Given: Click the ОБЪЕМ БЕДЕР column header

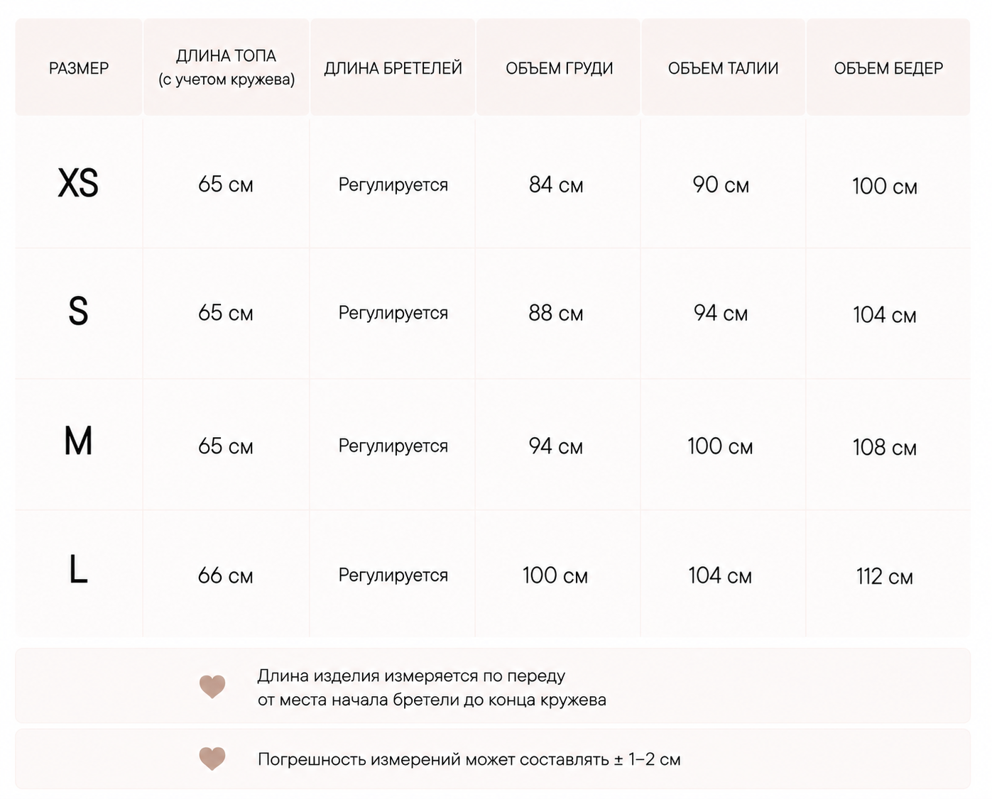Looking at the screenshot, I should click(888, 68).
